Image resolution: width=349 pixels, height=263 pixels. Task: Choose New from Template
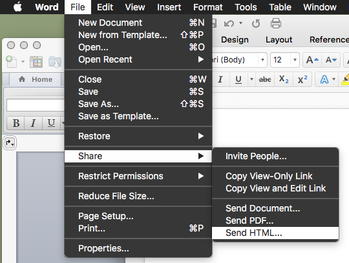[x=138, y=35]
